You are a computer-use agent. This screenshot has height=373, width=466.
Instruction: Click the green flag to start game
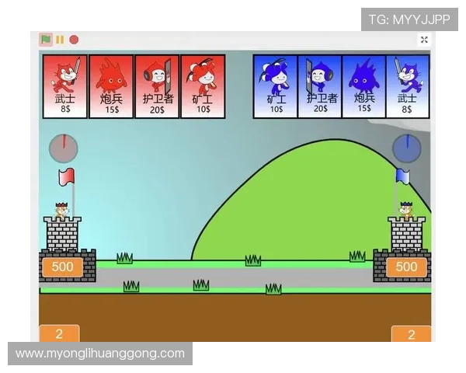[x=46, y=39]
